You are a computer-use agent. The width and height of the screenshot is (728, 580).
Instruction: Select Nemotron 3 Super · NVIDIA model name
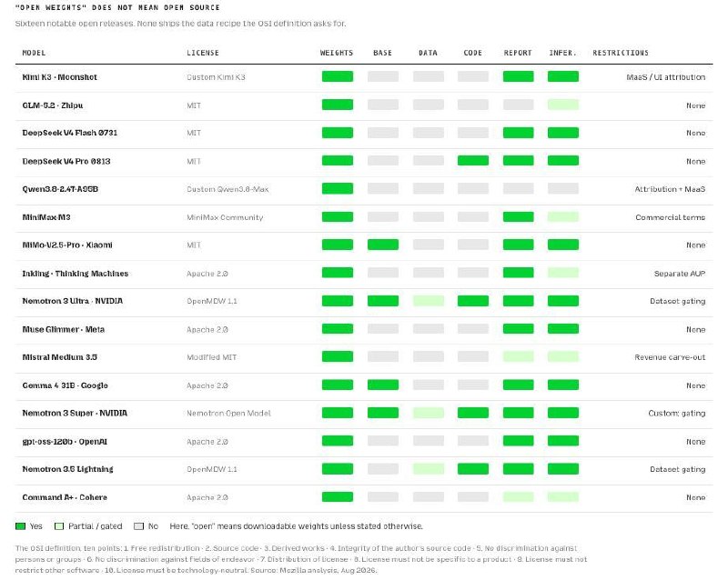click(x=75, y=413)
